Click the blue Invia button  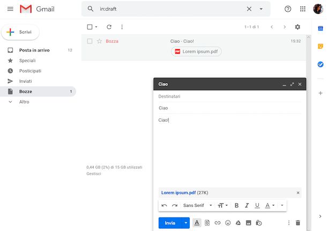pyautogui.click(x=169, y=222)
